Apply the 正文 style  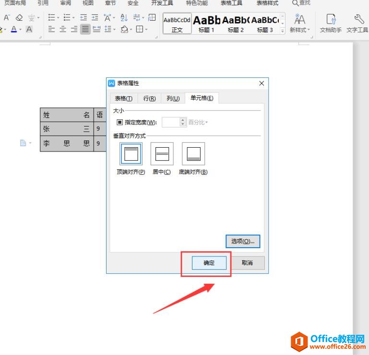point(177,24)
